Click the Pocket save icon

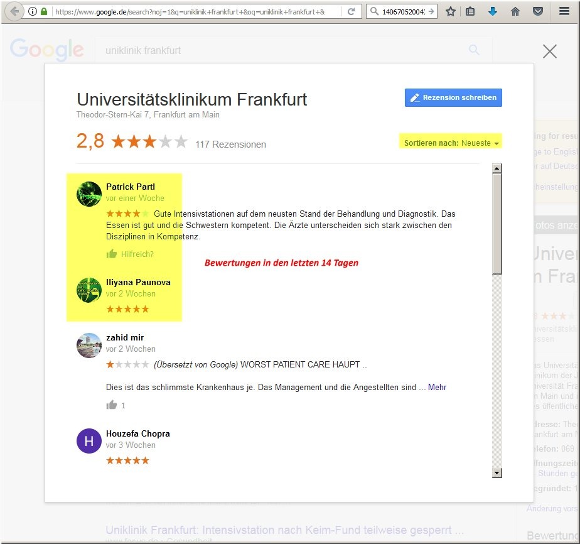[x=537, y=11]
